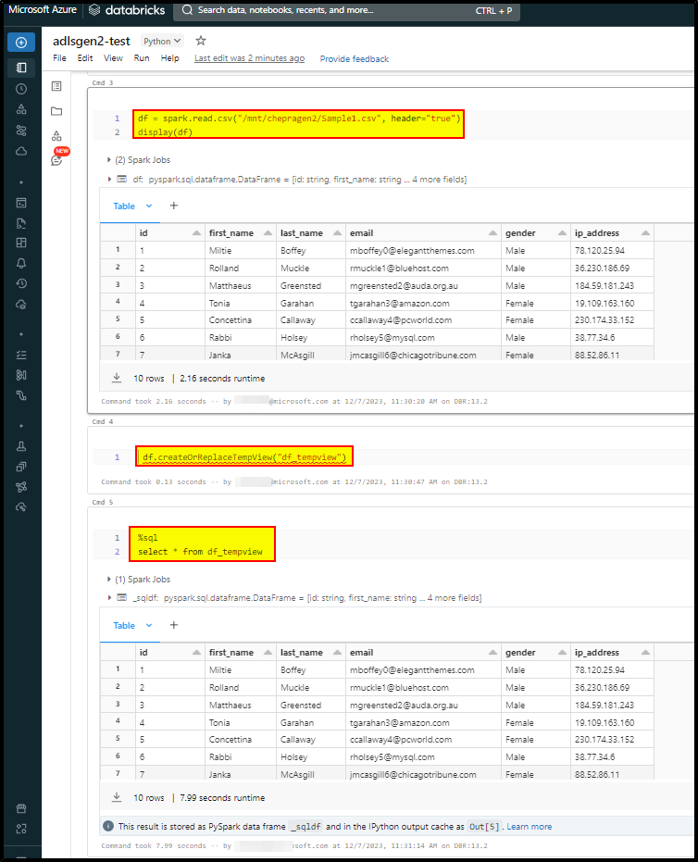Open the Workflows icon in sidebar

click(21, 131)
